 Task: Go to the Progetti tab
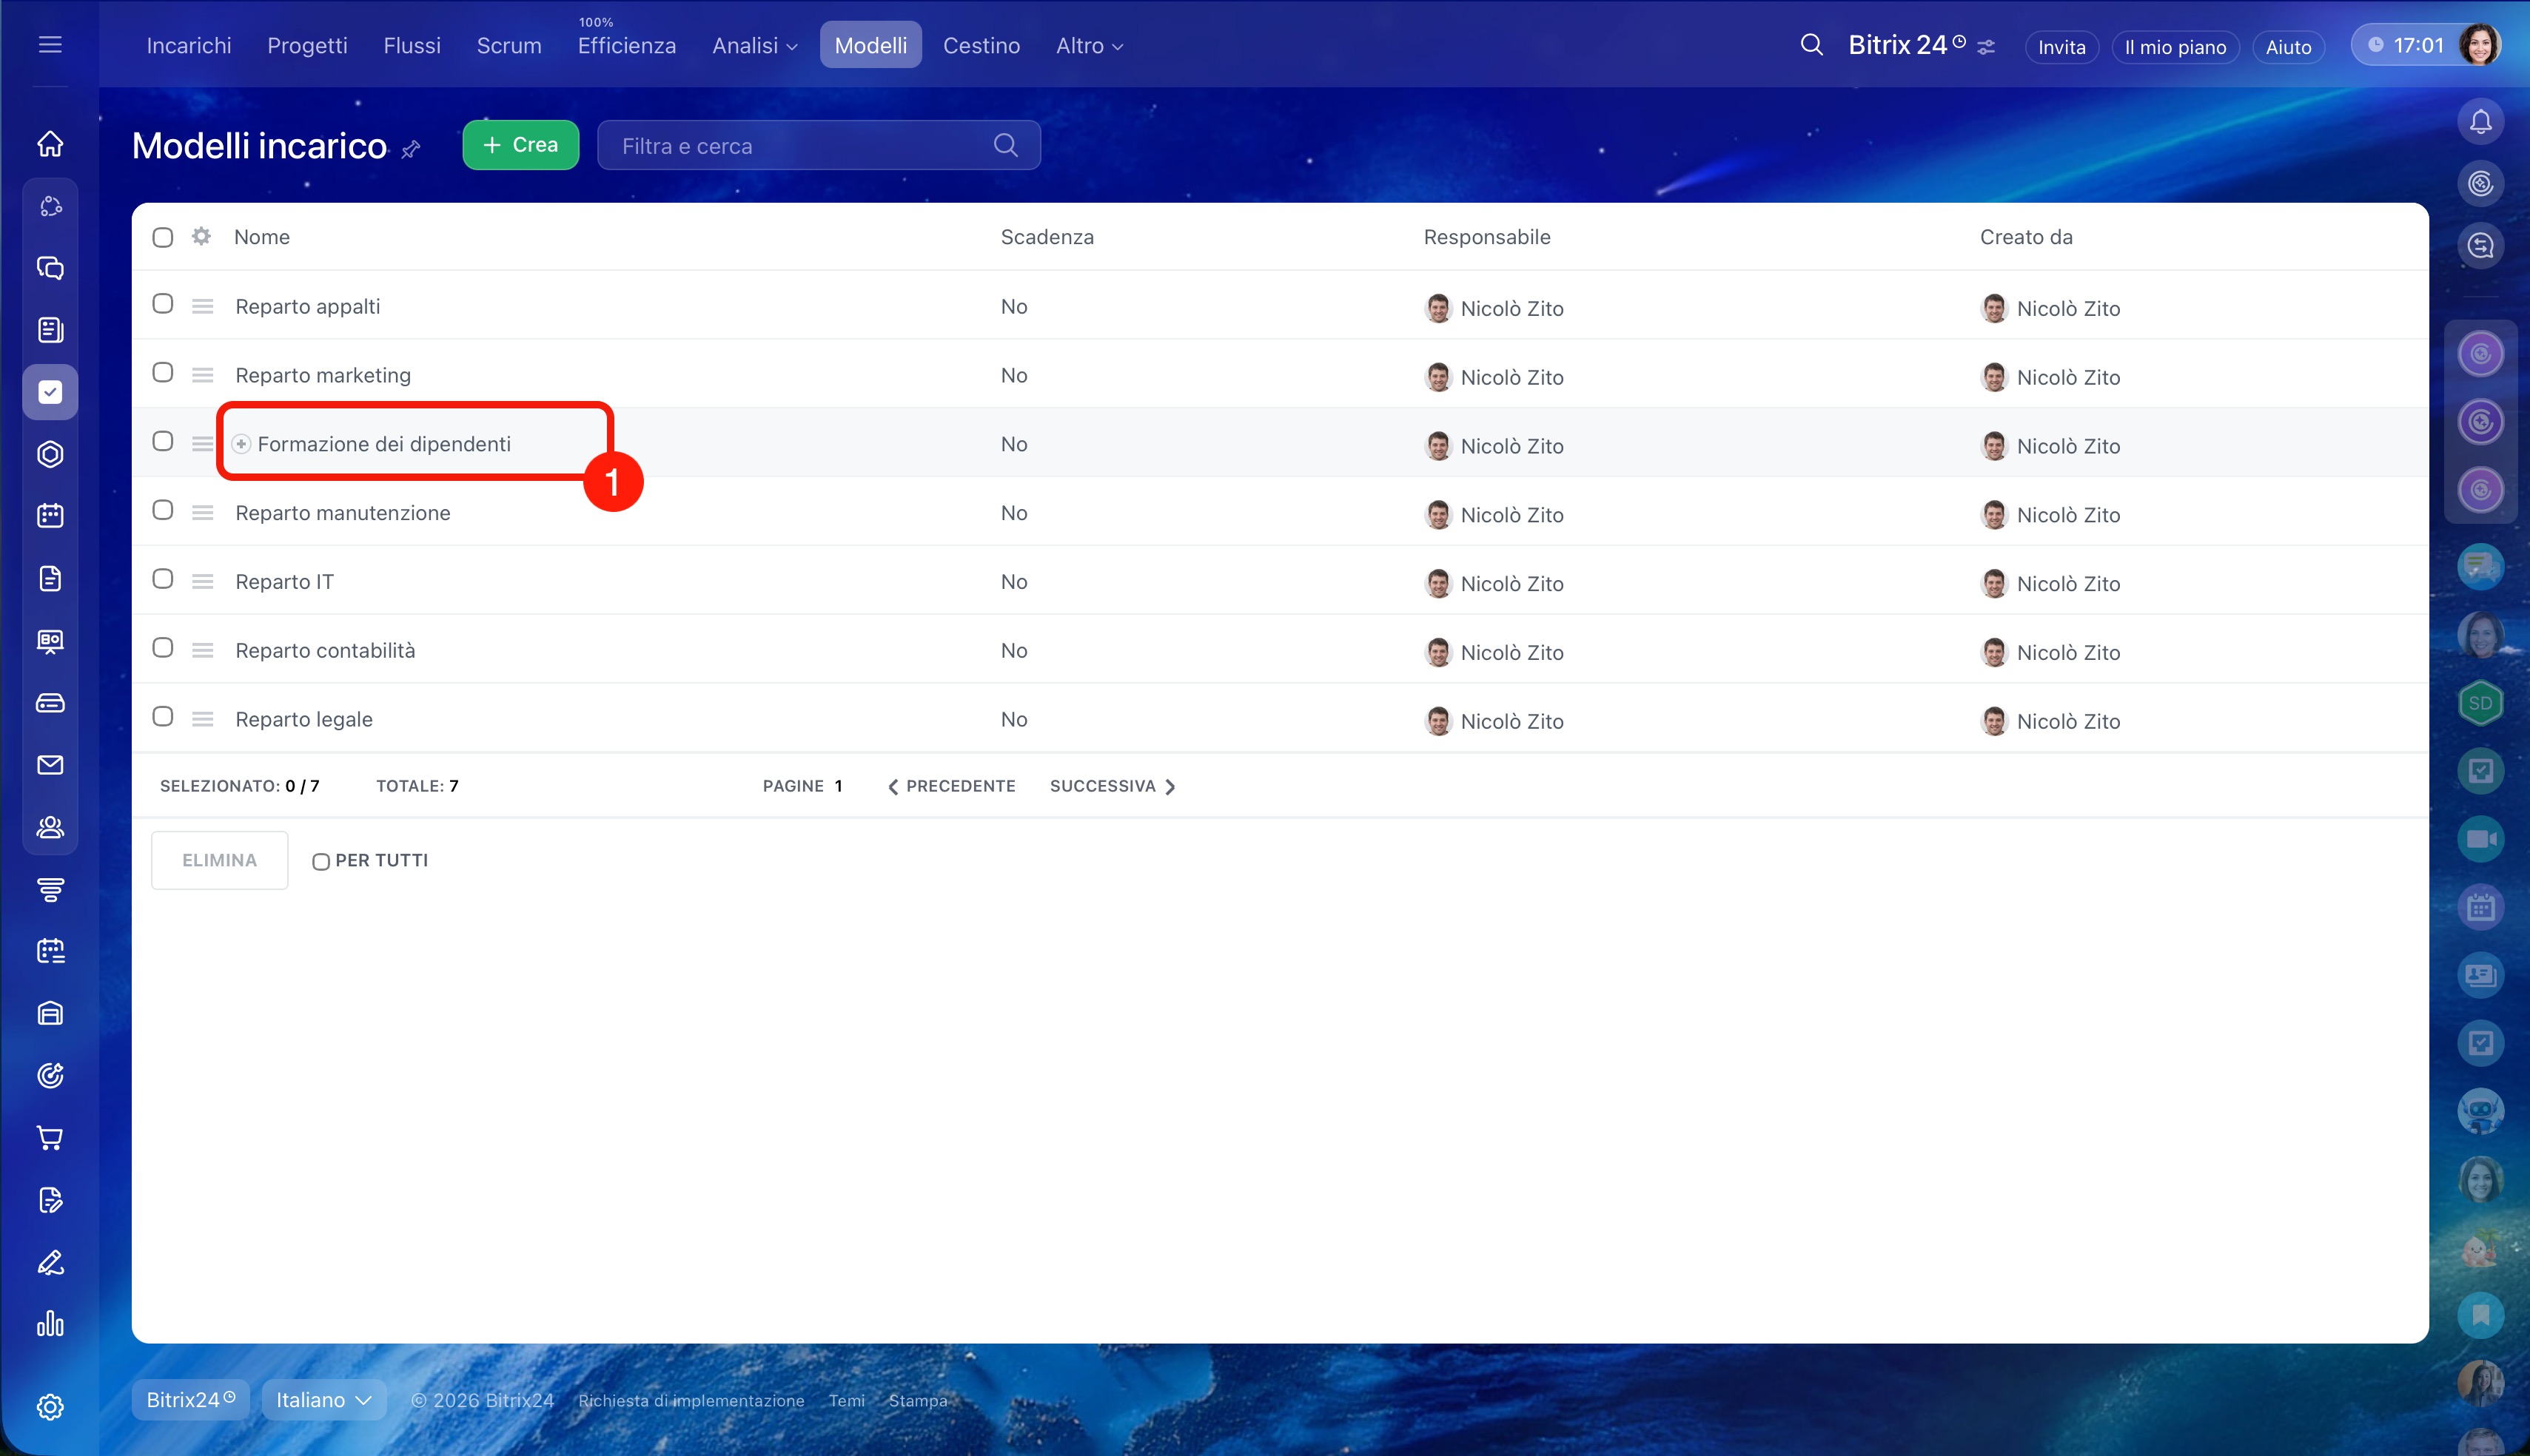[307, 46]
